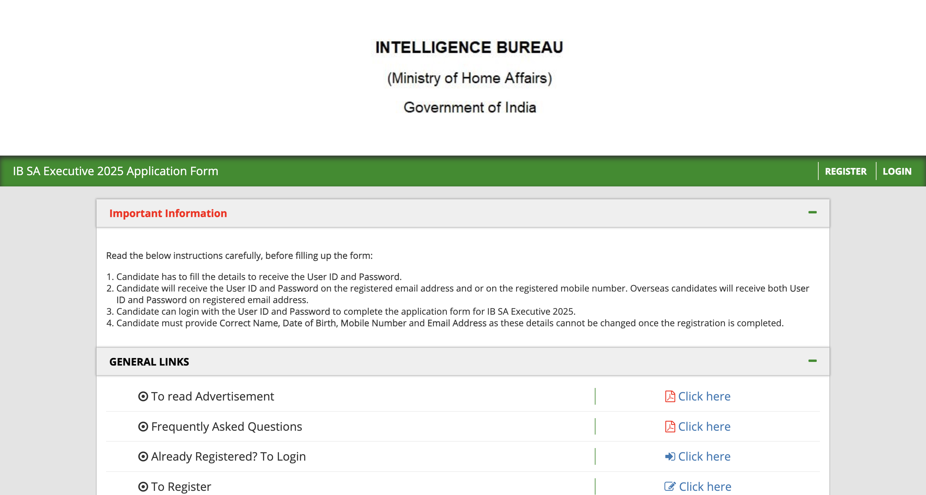926x495 pixels.
Task: Click the bullet icon before To Register
Action: click(143, 486)
